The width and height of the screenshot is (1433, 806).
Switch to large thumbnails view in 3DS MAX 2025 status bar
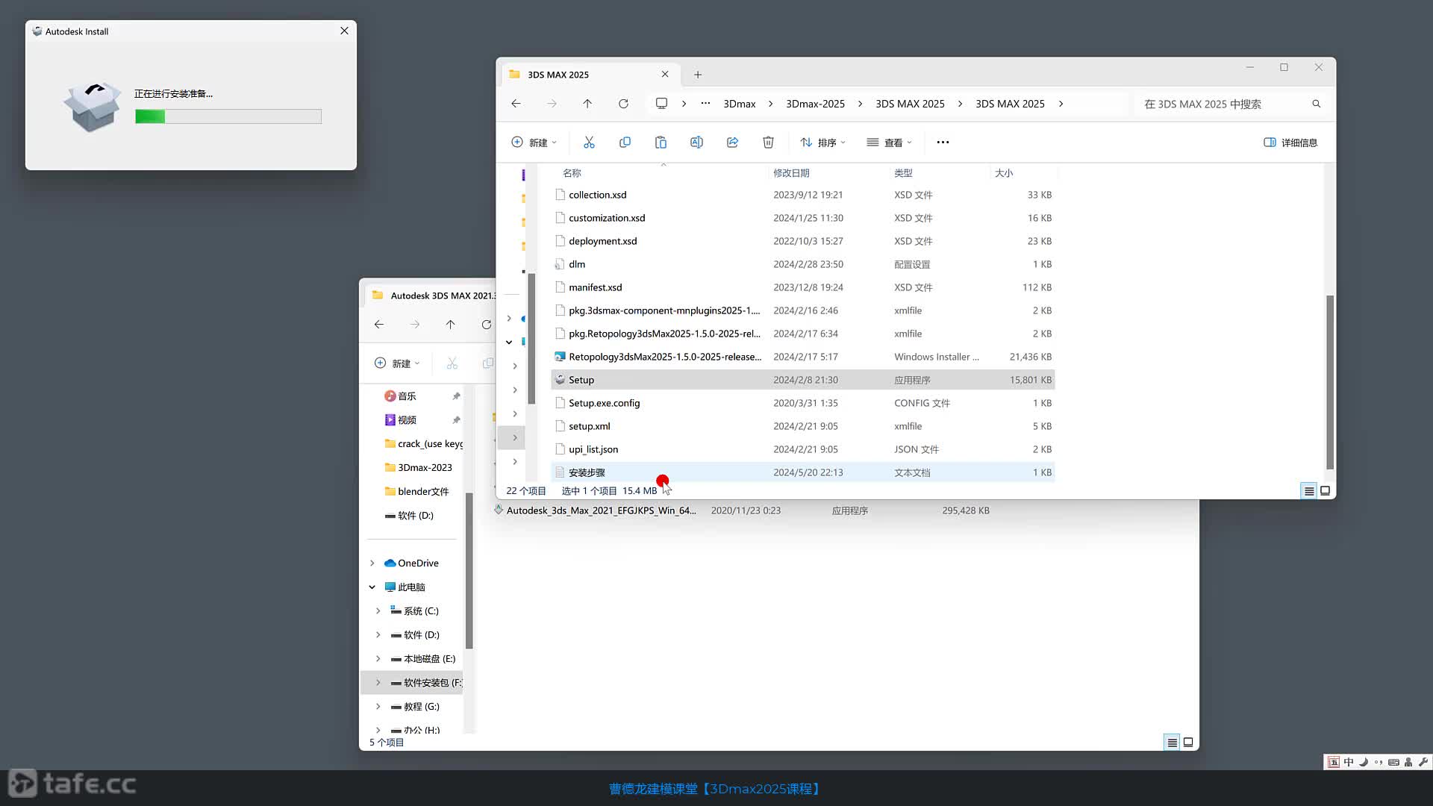pyautogui.click(x=1326, y=491)
